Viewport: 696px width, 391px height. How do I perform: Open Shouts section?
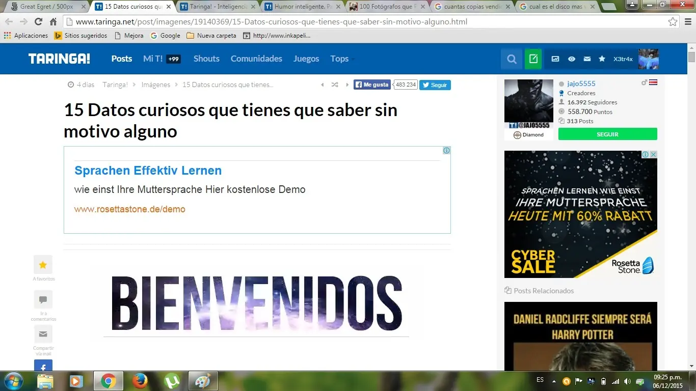click(x=206, y=59)
